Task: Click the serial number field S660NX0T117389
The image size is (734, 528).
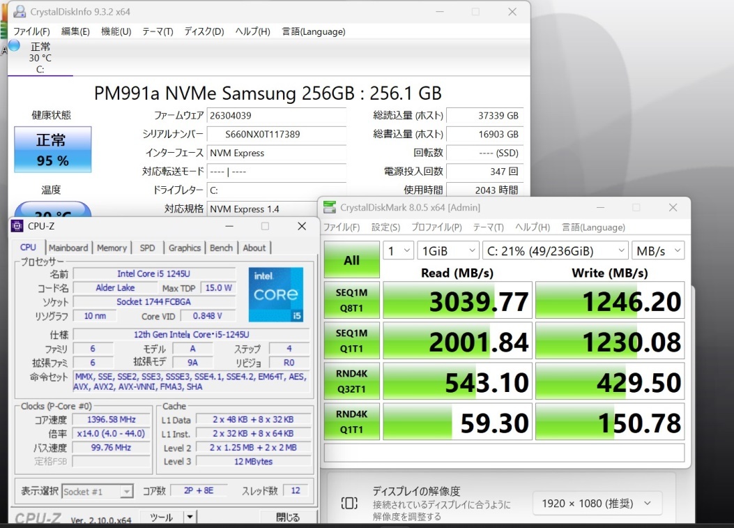Action: [x=276, y=134]
